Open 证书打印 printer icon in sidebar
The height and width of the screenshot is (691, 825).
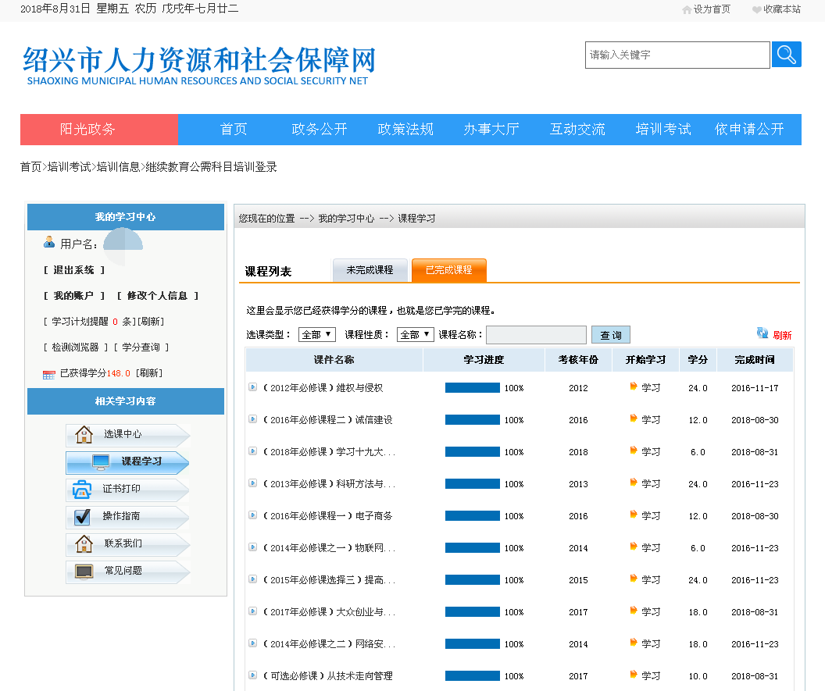click(82, 490)
